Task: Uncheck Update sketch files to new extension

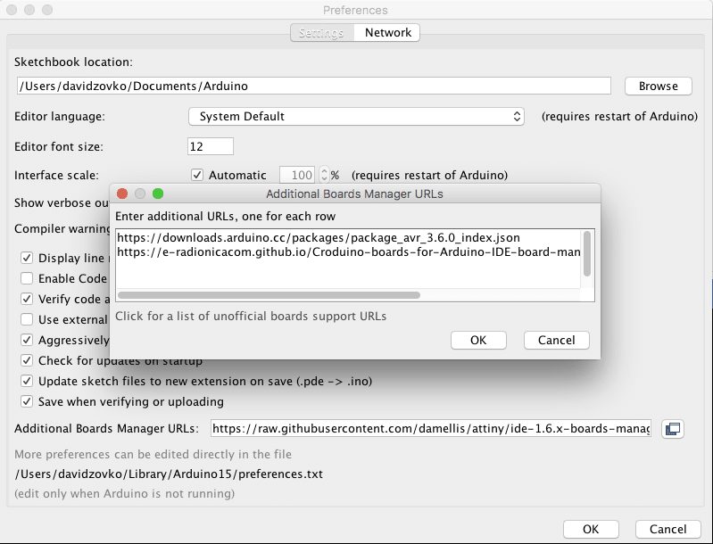Action: point(27,381)
